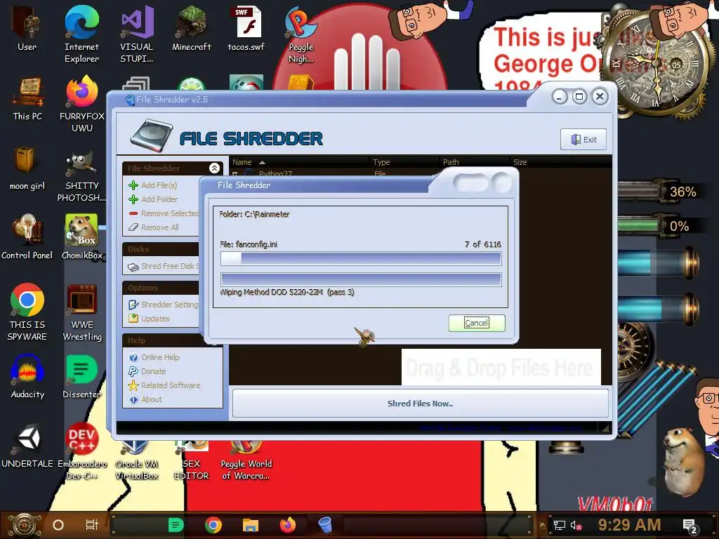Open Related Software link

(164, 385)
